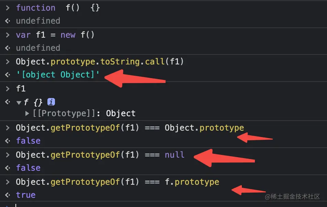Select the '[object Object]' string result
This screenshot has height=207, width=327.
[58, 74]
